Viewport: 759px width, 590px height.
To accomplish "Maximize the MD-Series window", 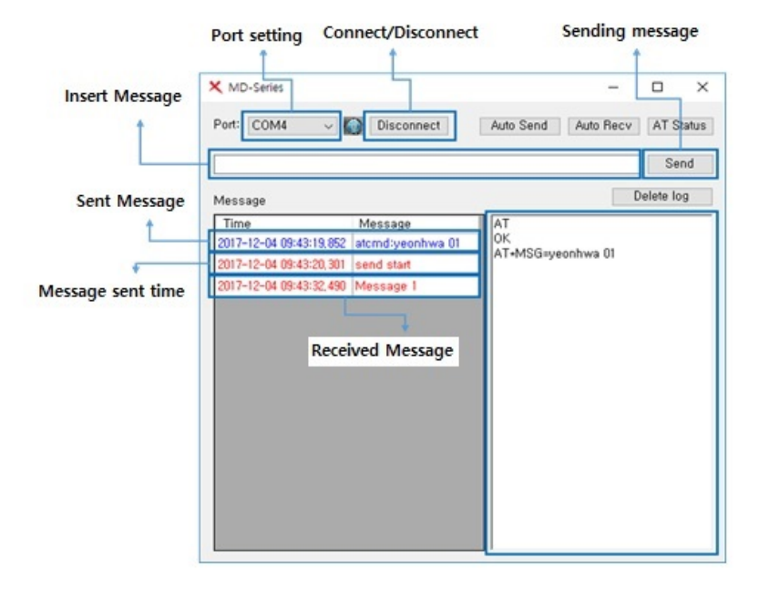I will [x=657, y=88].
